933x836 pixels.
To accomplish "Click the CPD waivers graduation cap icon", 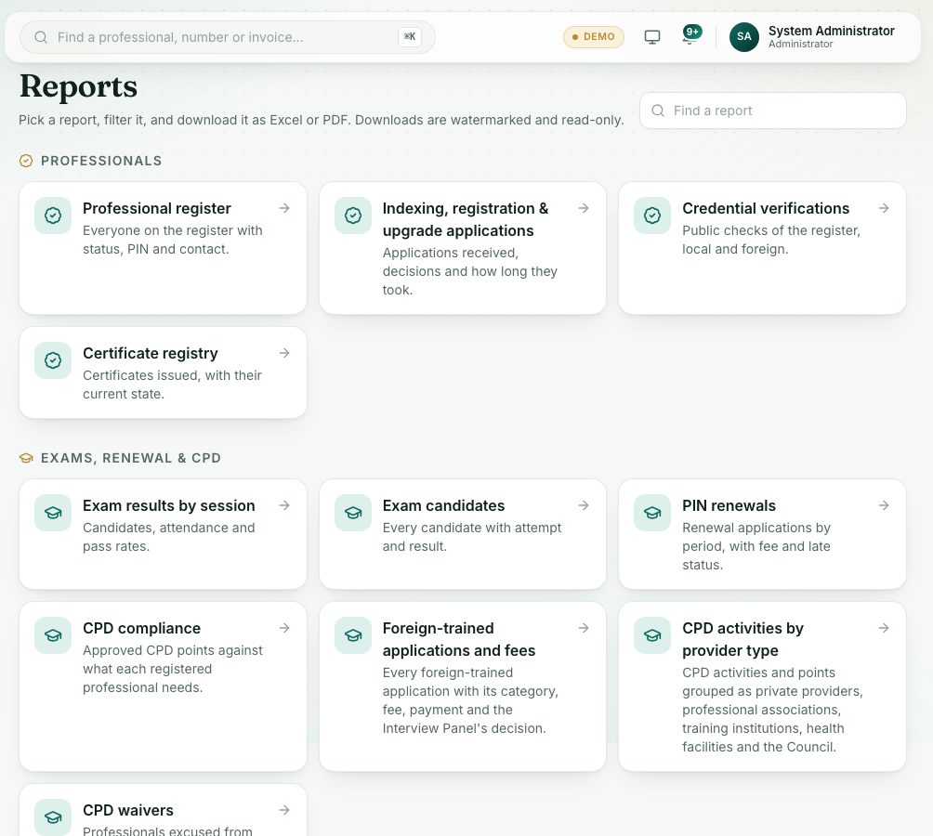I will [53, 817].
